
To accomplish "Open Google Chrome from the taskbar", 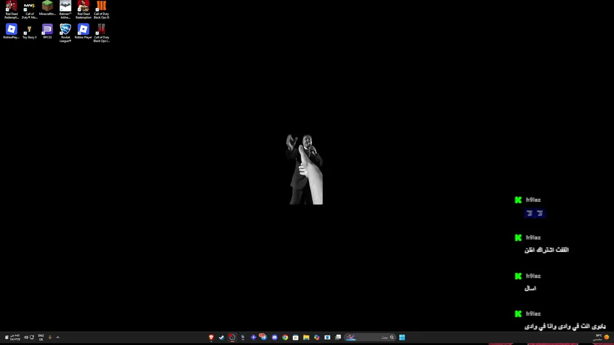I will (x=285, y=337).
